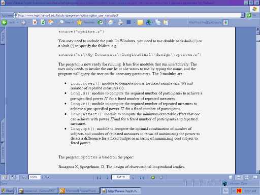The image size is (260, 195).
Task: Click the History globe icon
Action: [101, 22]
